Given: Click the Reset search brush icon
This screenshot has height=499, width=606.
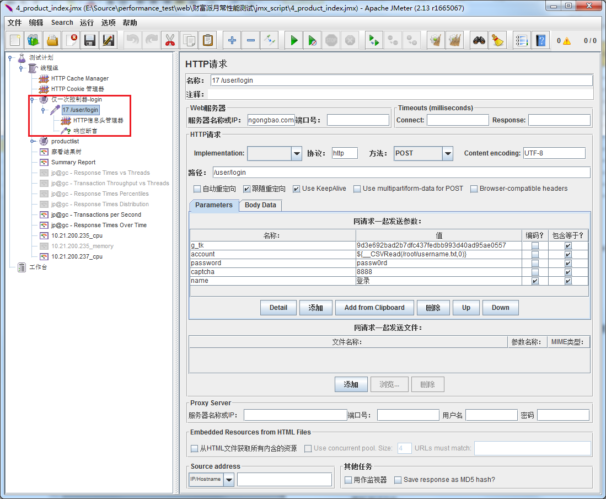Looking at the screenshot, I should [x=498, y=40].
